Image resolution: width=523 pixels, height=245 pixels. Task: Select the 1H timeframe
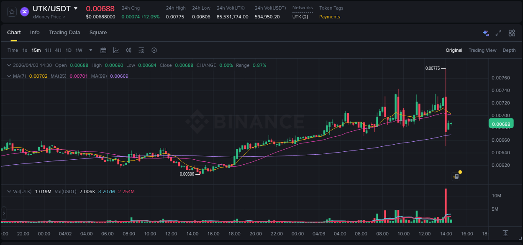tap(48, 50)
